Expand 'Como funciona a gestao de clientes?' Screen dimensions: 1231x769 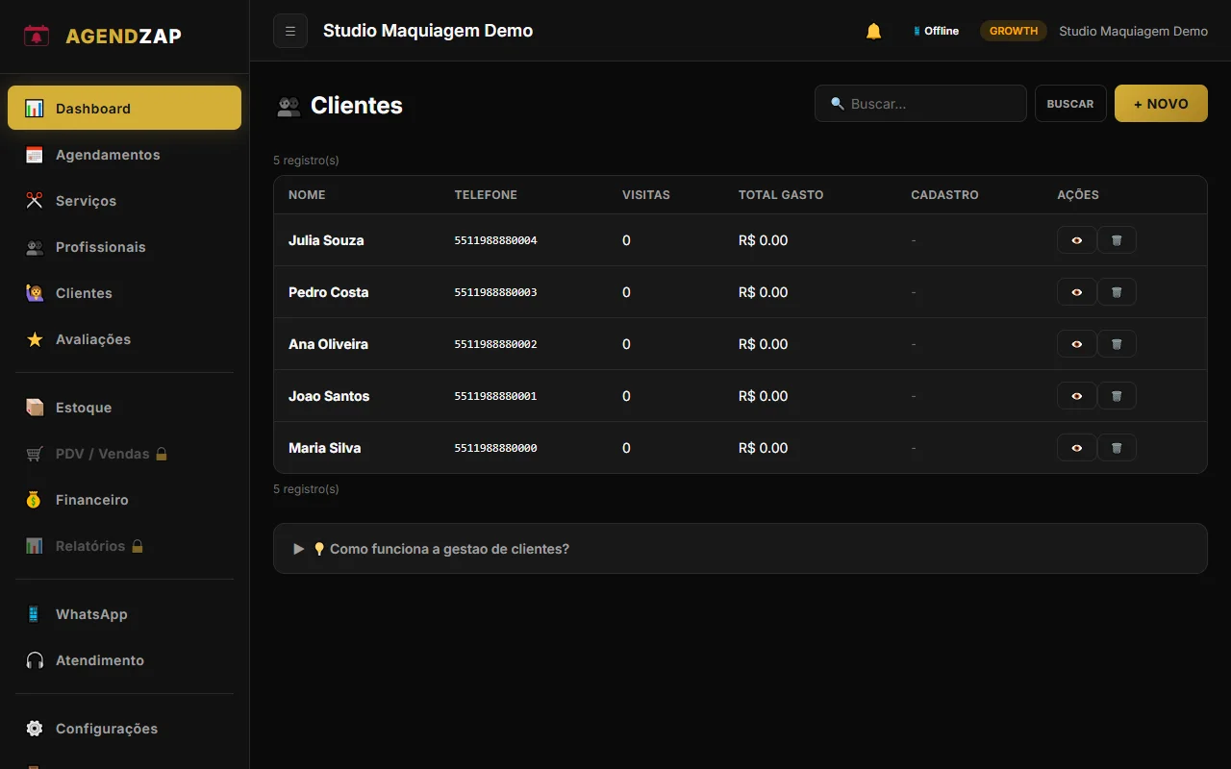[449, 549]
